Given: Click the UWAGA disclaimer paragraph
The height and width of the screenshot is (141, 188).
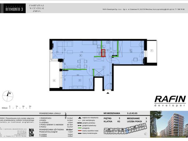Looking at the screenshot, I should 17,120.
